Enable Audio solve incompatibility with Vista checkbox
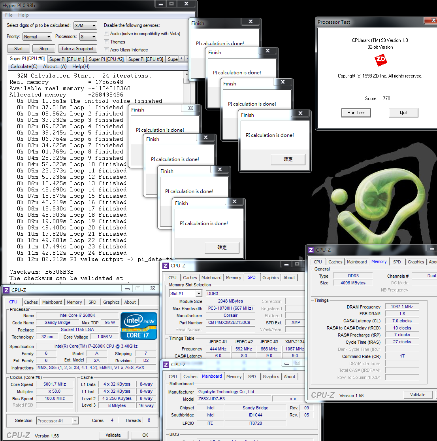This screenshot has height=441, width=437. (106, 34)
